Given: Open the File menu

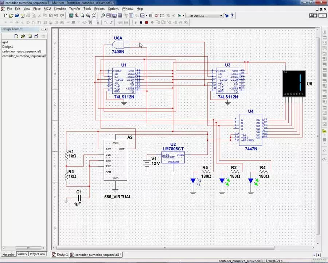Looking at the screenshot, I should coord(9,9).
